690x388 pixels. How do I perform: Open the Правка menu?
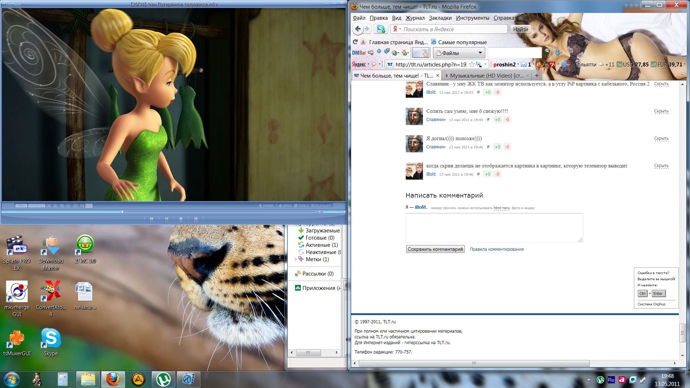point(379,18)
